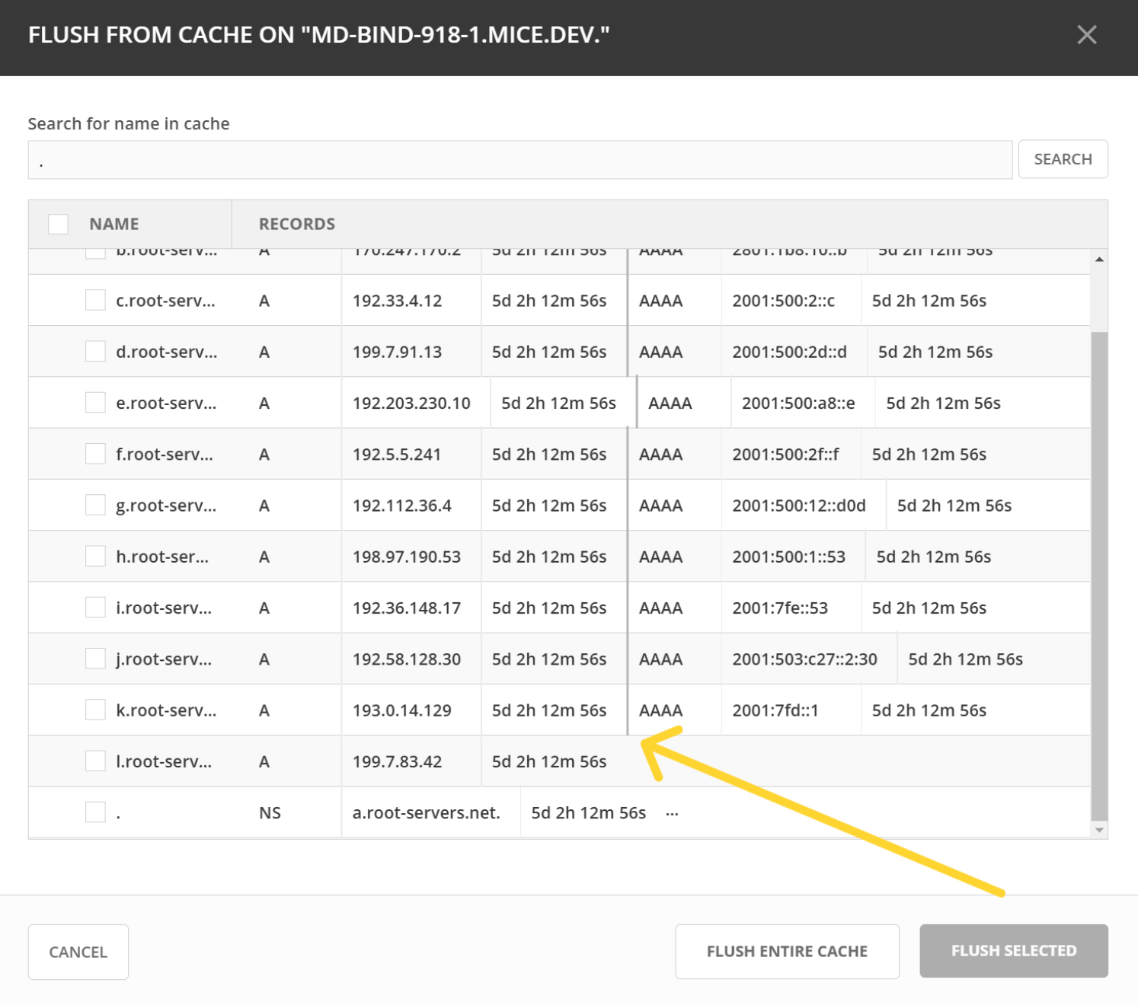Tick the checkbox for h.root-ser...
This screenshot has width=1138, height=1005.
(95, 557)
